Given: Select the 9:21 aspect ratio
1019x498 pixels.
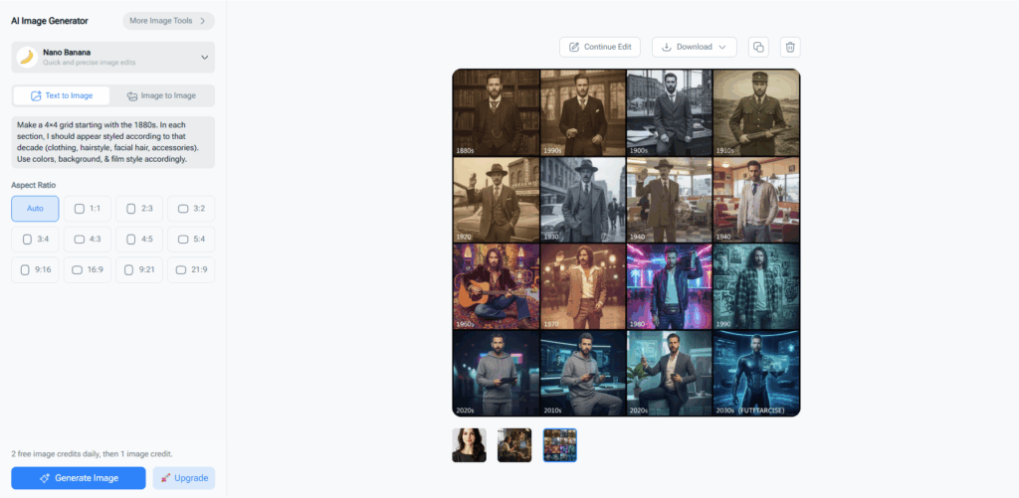Looking at the screenshot, I should pyautogui.click(x=139, y=269).
